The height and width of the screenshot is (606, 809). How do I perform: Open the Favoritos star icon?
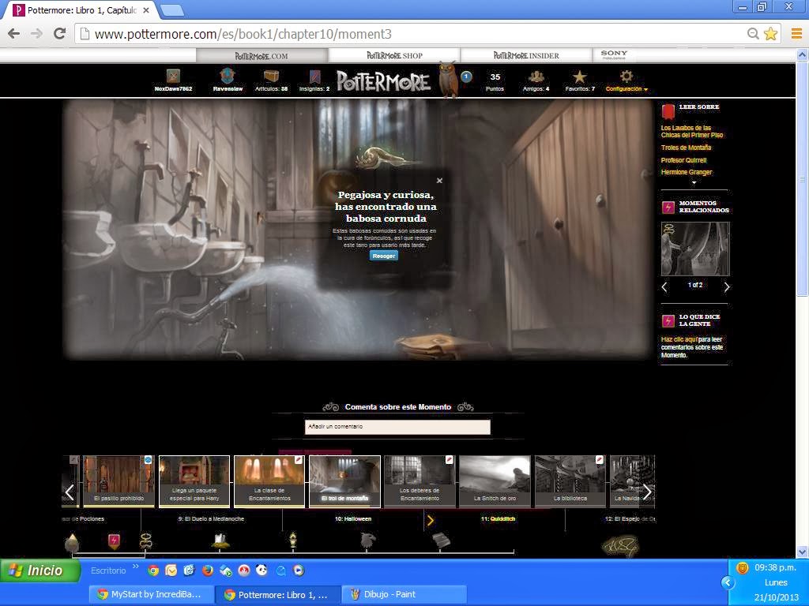[x=580, y=77]
